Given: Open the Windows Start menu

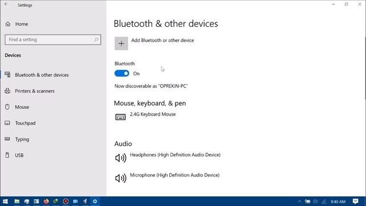Looking at the screenshot, I should [x=5, y=201].
